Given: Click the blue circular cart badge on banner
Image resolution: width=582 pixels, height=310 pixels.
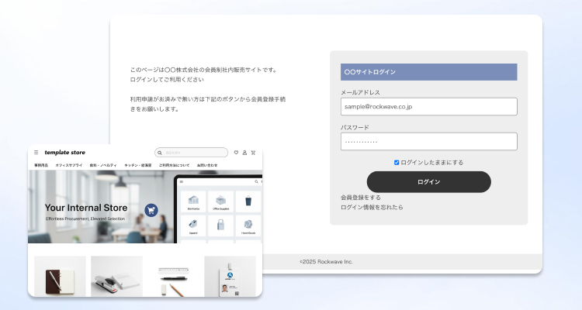Looking at the screenshot, I should [151, 210].
